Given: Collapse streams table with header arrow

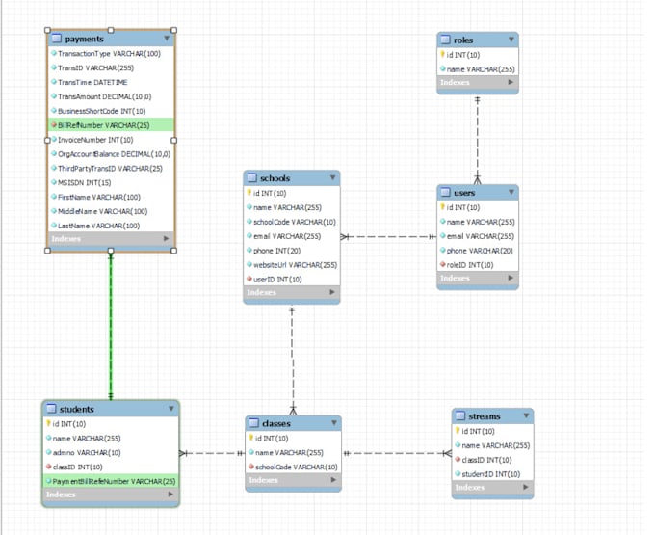Looking at the screenshot, I should click(526, 415).
